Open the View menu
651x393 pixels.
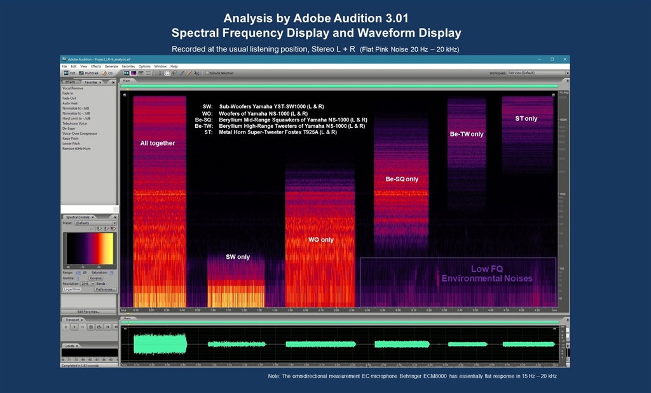pos(83,67)
